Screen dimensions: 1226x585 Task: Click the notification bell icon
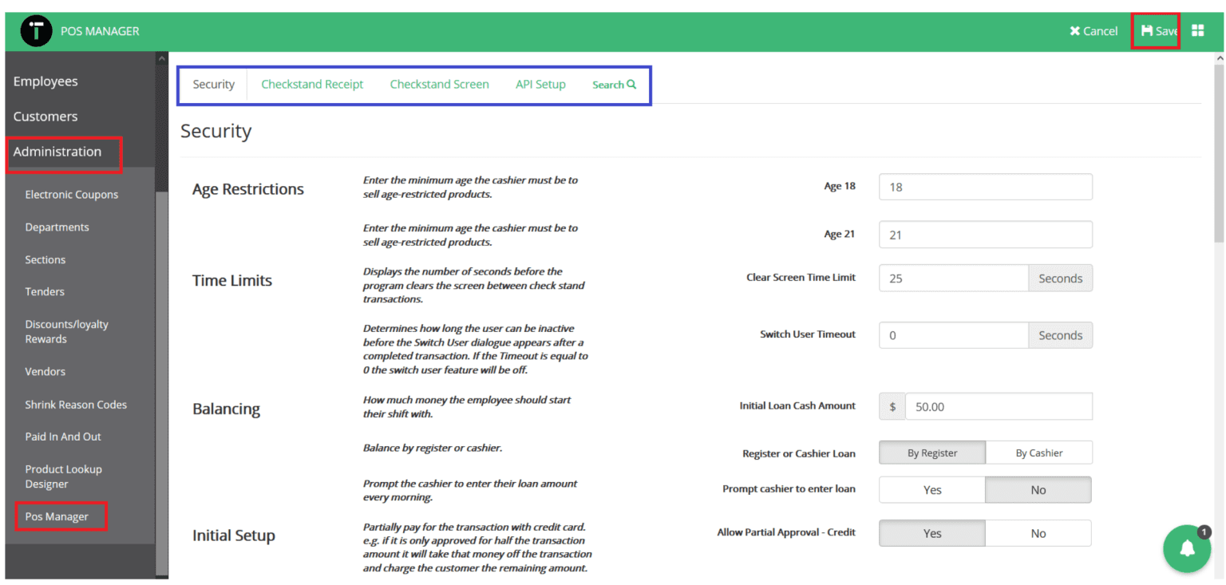click(1187, 548)
